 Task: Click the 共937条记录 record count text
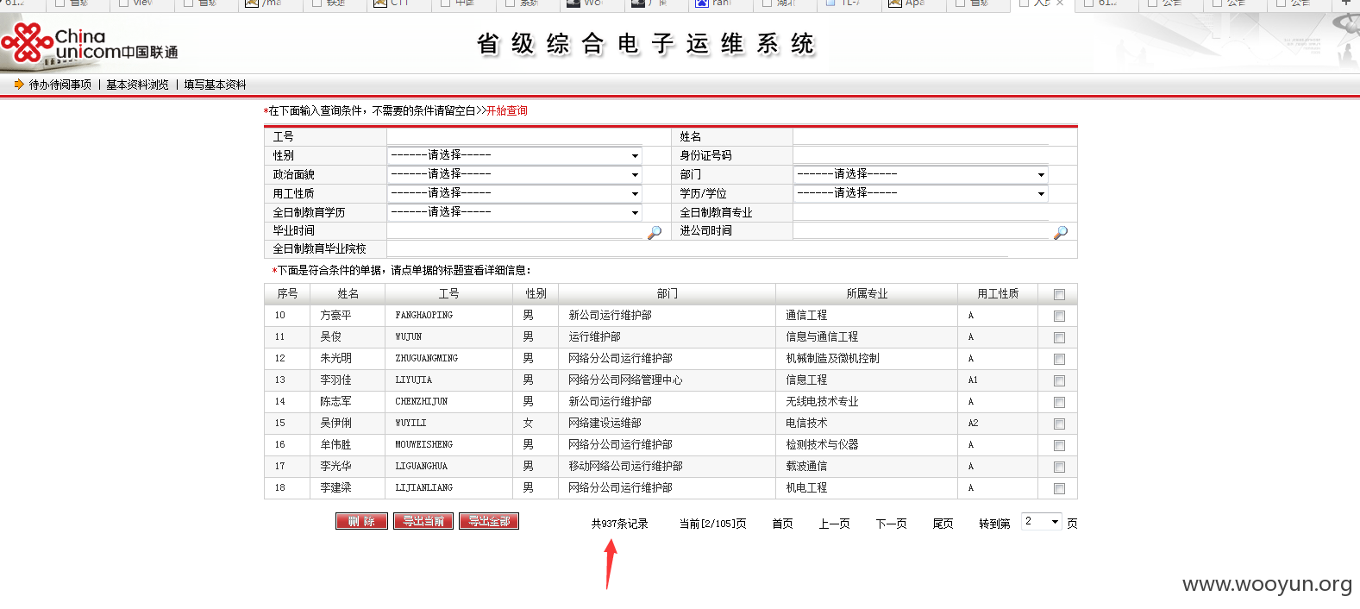(619, 524)
